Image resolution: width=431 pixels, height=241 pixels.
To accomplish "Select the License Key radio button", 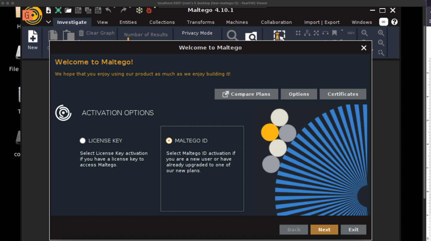I will (83, 141).
